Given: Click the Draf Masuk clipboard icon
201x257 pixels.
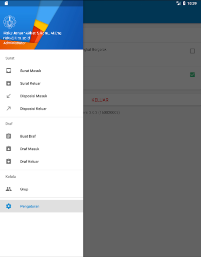Looking at the screenshot, I should click(x=9, y=149).
